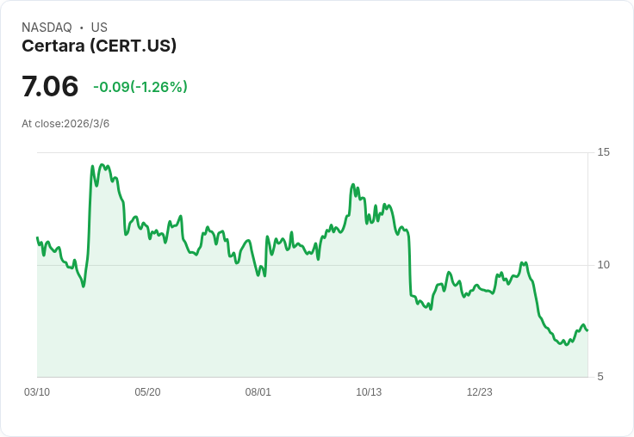The image size is (634, 437).
Task: Select the 08/01 date on the x-axis
Action: point(258,392)
